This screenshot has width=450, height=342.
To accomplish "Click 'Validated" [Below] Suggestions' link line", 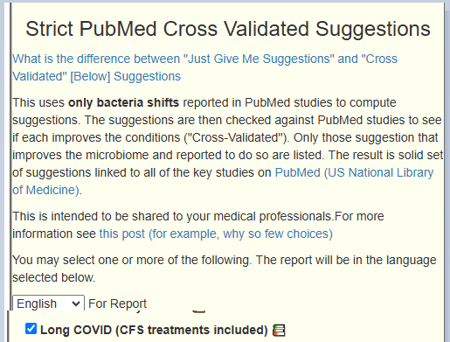I will (x=96, y=76).
